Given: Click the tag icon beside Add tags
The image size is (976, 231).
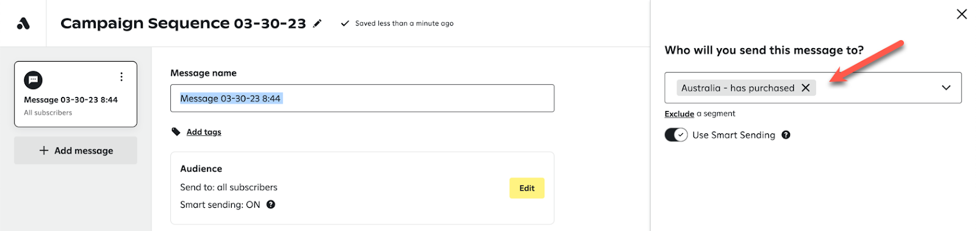Looking at the screenshot, I should [176, 132].
